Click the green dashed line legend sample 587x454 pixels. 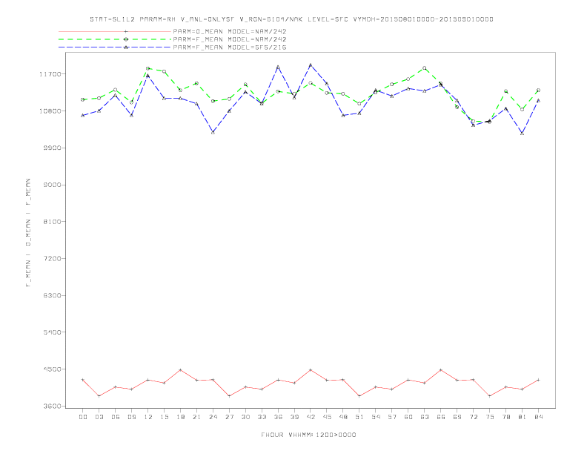pos(115,39)
